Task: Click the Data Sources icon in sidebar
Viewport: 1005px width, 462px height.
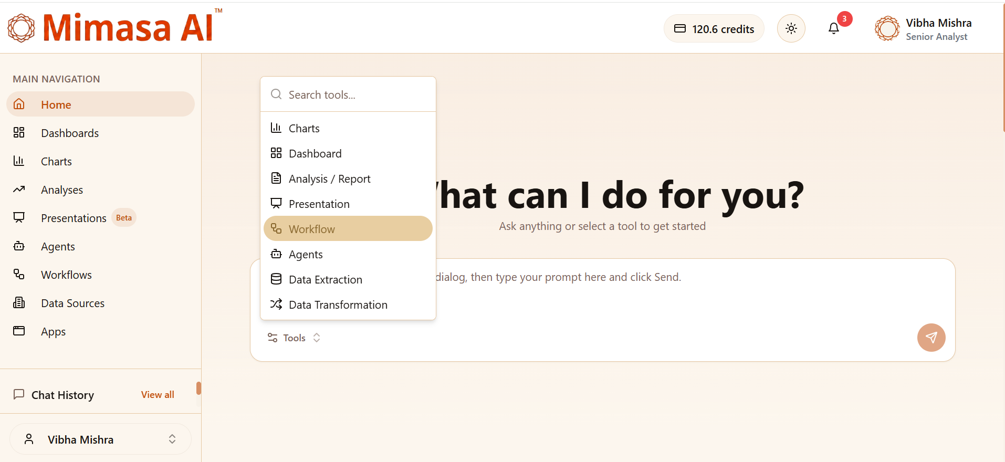Action: tap(19, 302)
